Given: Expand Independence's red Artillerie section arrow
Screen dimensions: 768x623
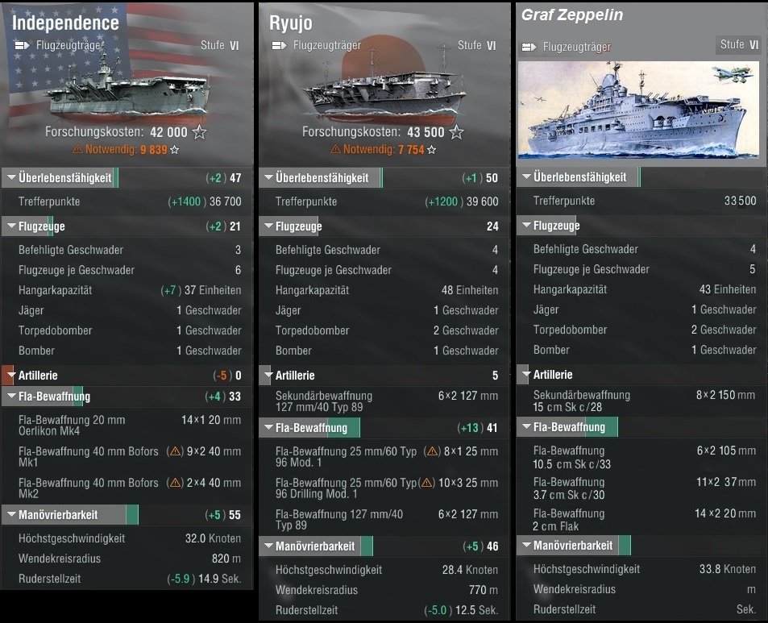Looking at the screenshot, I should click(x=9, y=376).
